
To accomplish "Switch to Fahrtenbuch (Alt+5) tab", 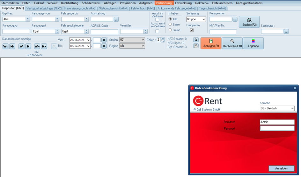I will [143, 8].
